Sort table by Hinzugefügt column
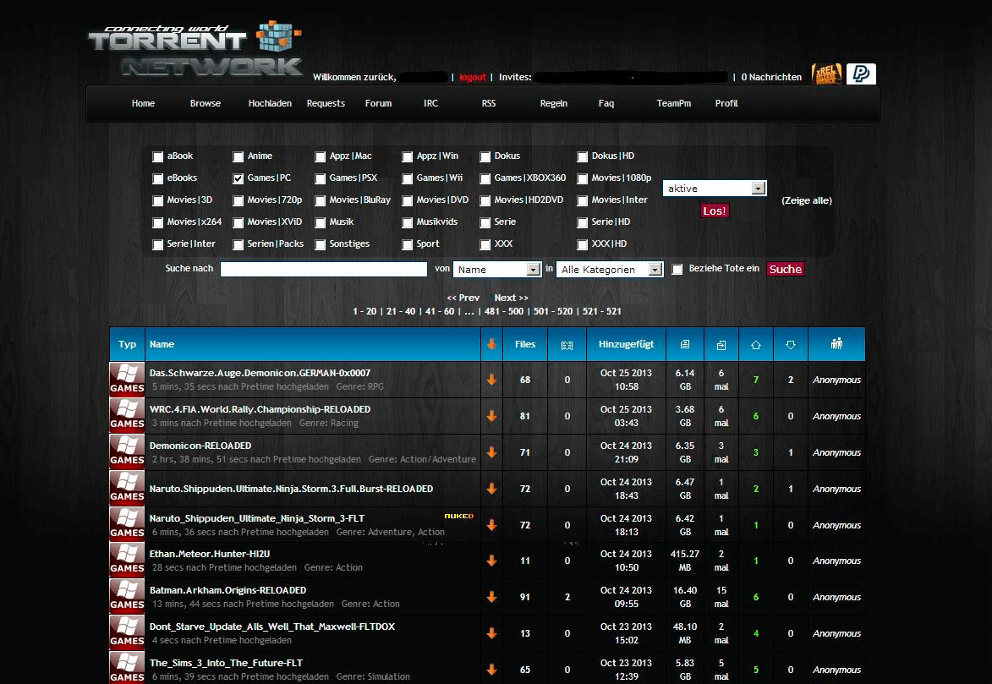The width and height of the screenshot is (992, 684). [x=626, y=344]
